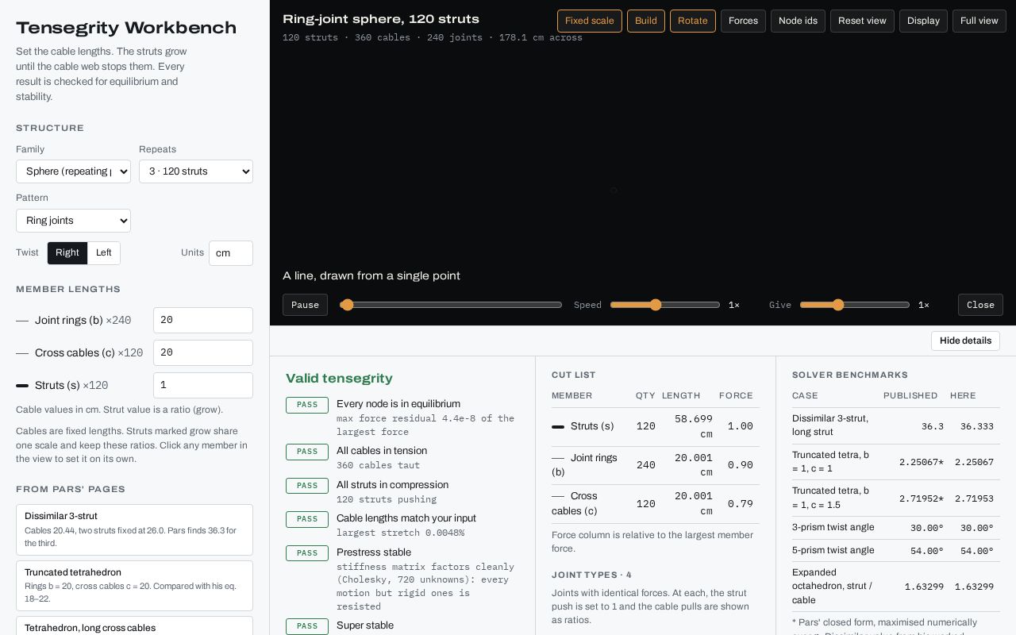
Task: Load the Tetrahedron, long cross cables preset
Action: pyautogui.click(x=135, y=627)
